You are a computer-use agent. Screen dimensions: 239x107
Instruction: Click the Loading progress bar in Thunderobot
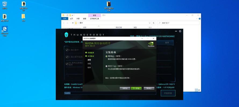pyautogui.click(x=110, y=93)
